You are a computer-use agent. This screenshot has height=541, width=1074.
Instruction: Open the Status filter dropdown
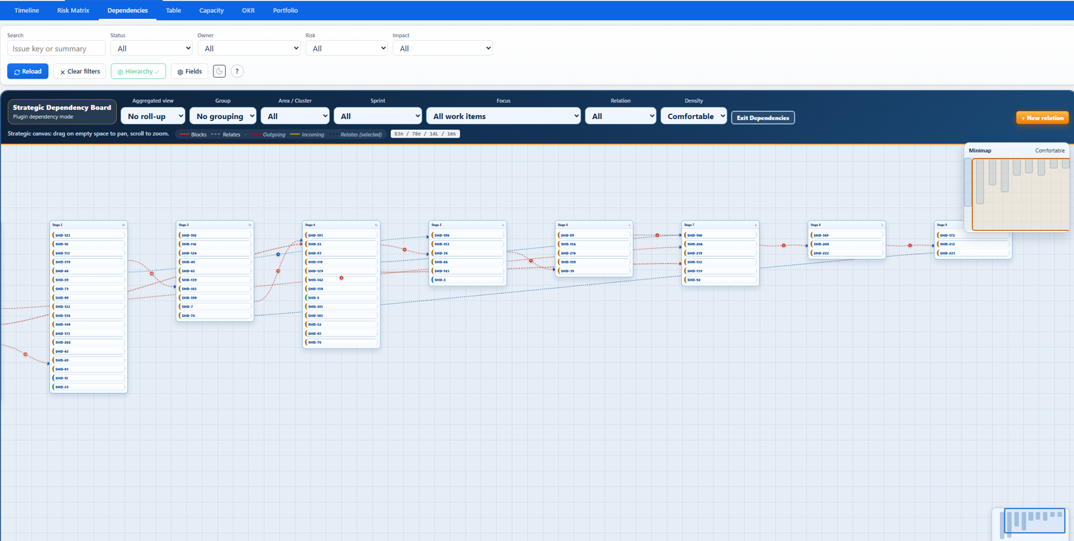pos(151,48)
